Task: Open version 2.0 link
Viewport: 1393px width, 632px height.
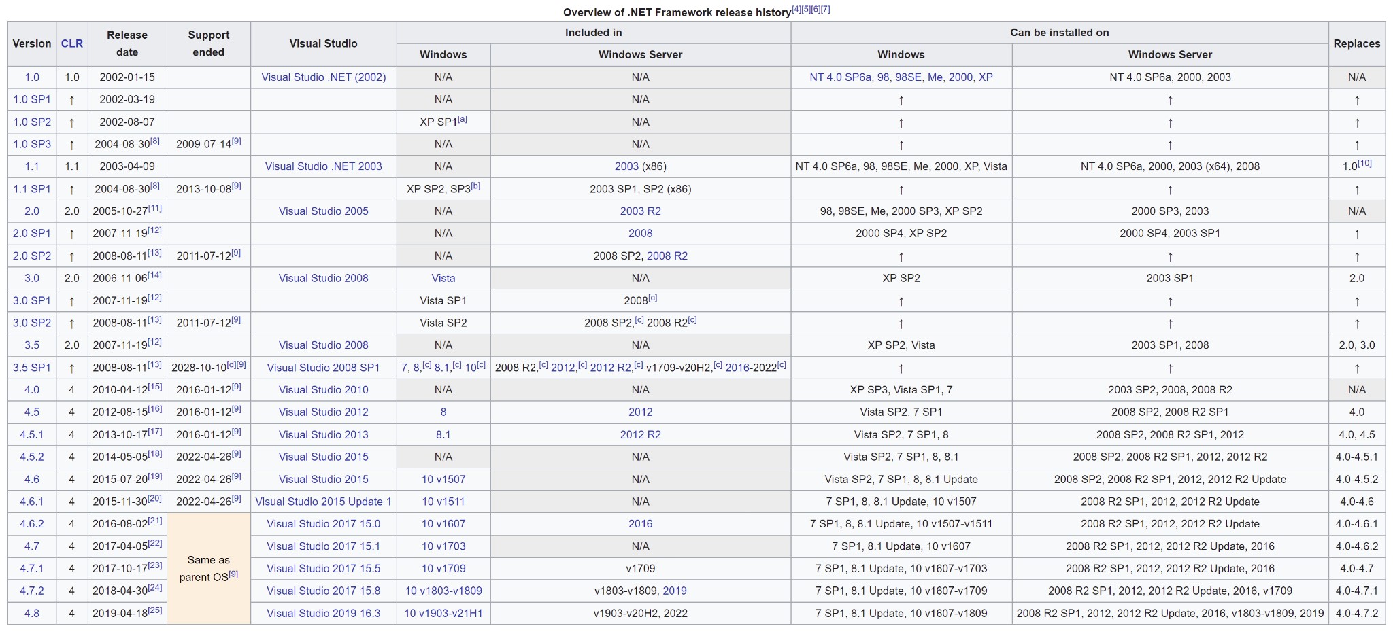Action: tap(32, 211)
